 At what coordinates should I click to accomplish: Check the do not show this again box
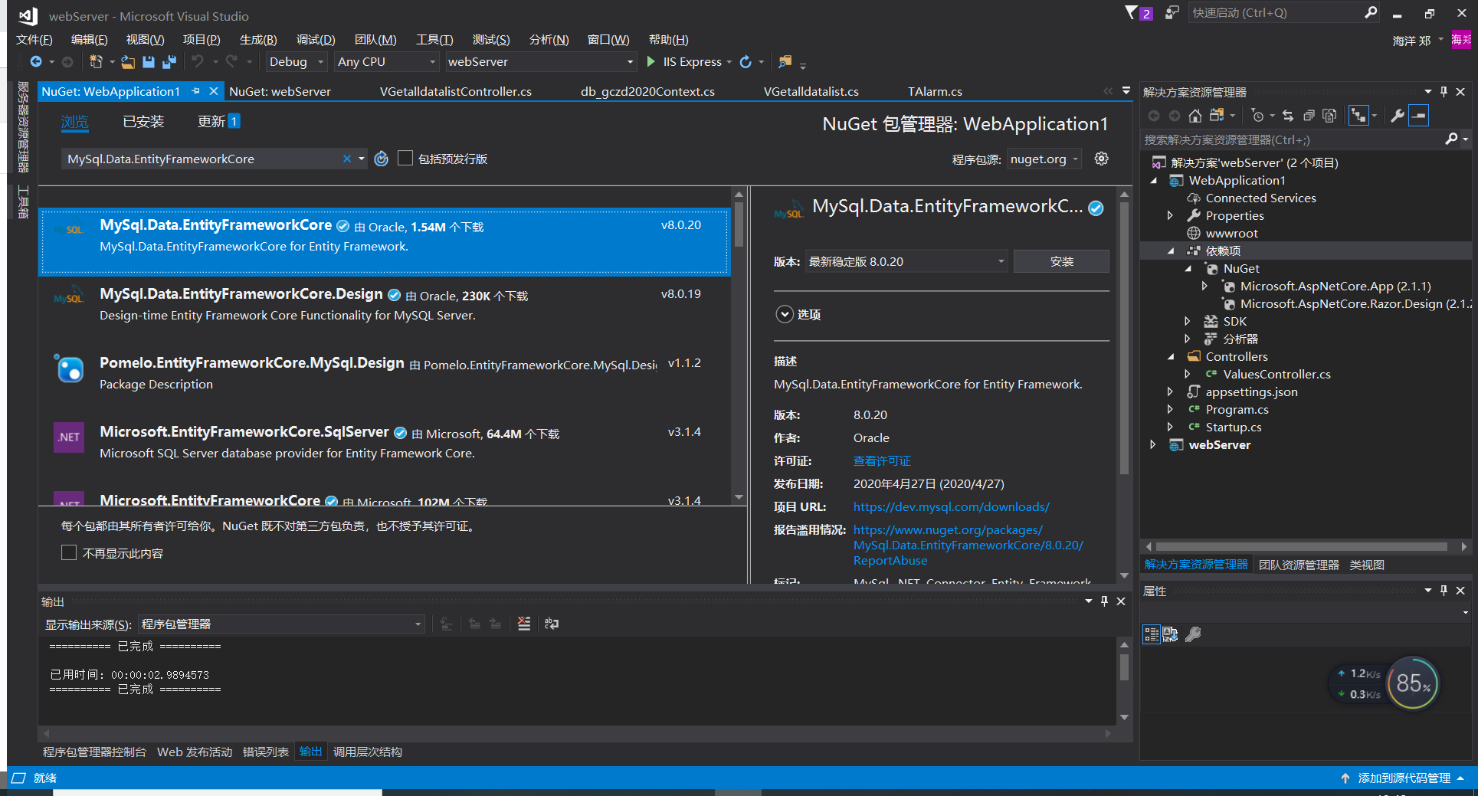click(69, 553)
